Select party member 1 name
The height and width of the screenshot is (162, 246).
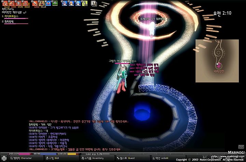click(x=12, y=16)
